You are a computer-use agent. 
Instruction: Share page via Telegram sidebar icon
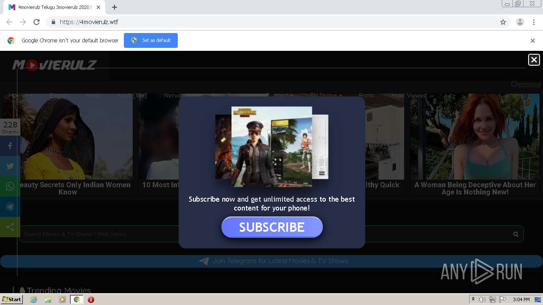10,207
